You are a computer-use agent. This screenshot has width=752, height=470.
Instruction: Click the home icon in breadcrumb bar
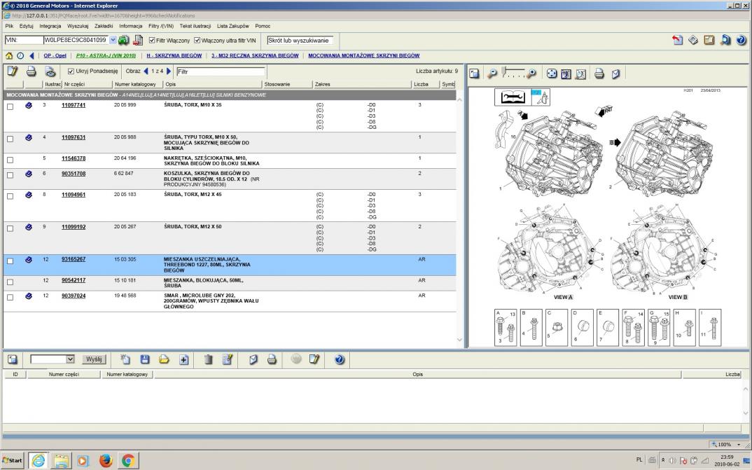pos(8,55)
